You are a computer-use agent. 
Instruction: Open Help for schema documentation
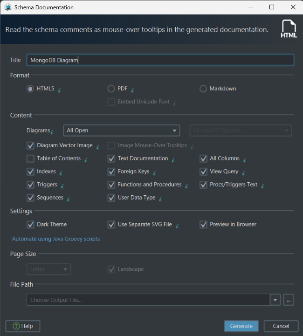[x=23, y=326]
